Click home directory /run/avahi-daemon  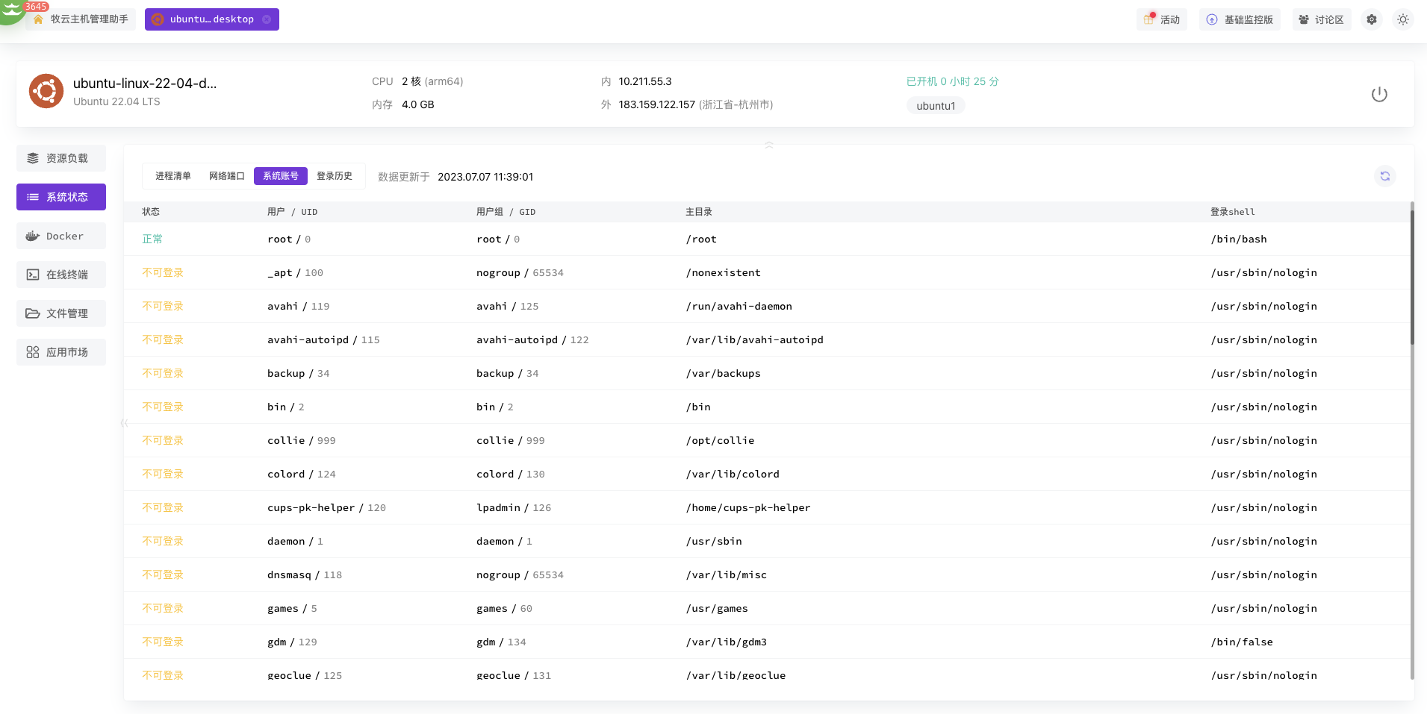pyautogui.click(x=739, y=306)
